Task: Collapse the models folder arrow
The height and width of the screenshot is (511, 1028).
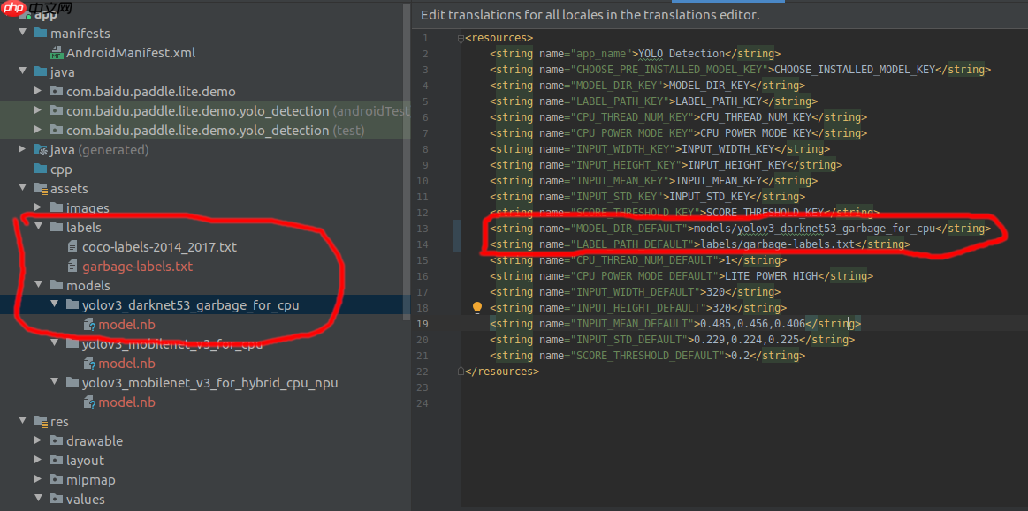Action: (38, 286)
